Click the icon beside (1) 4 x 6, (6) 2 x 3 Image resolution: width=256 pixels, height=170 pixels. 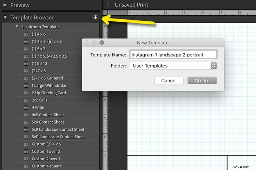coord(26,41)
